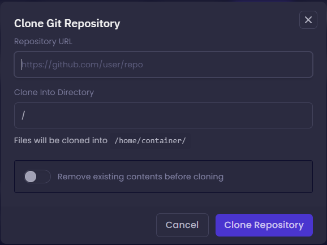327x245 pixels.
Task: Click 'Remove existing contents before cloning' label
Action: pyautogui.click(x=140, y=177)
